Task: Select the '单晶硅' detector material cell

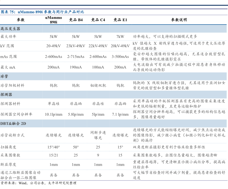Action: tap(53, 104)
